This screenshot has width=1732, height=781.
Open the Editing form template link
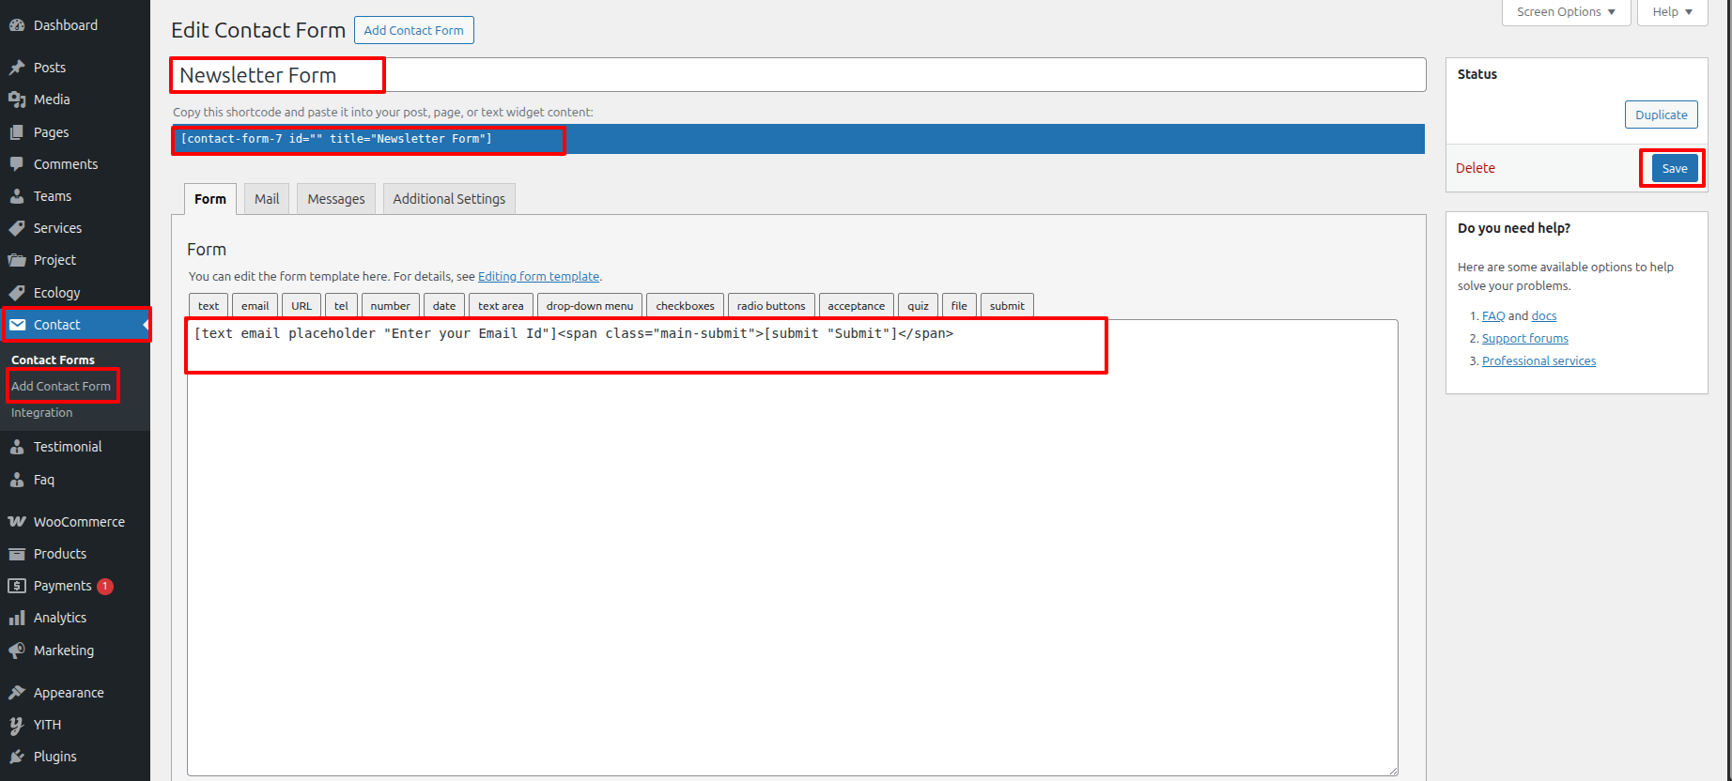(x=538, y=276)
